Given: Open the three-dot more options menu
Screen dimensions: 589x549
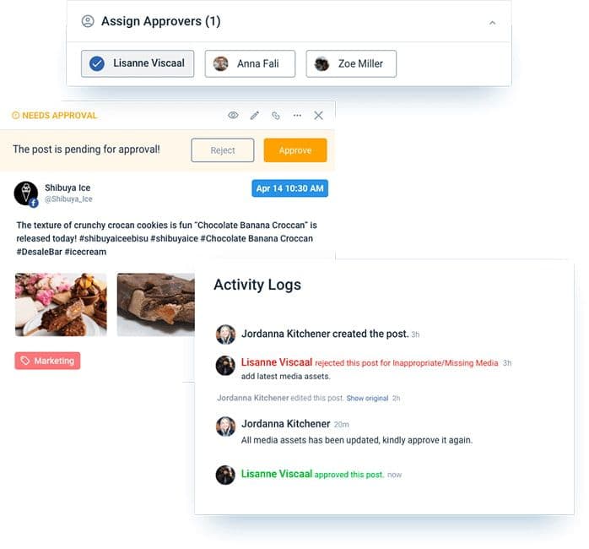Looking at the screenshot, I should coord(297,116).
